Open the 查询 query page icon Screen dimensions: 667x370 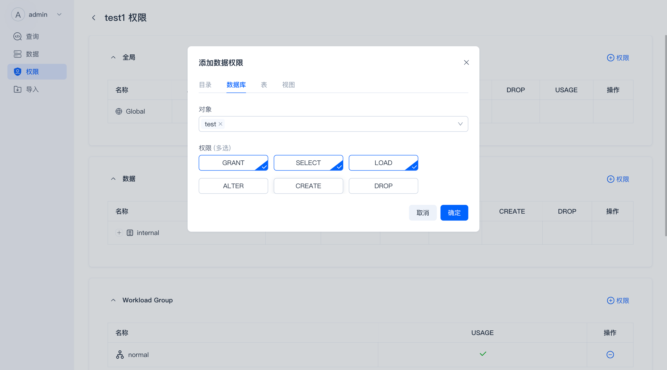click(18, 36)
